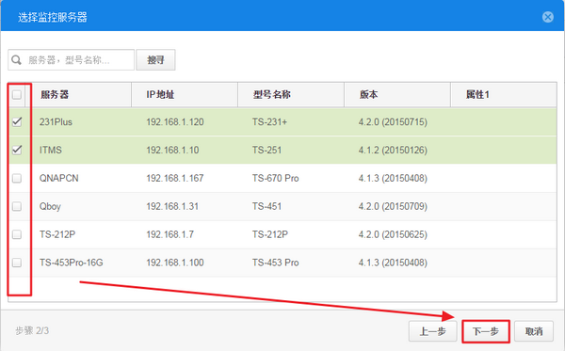This screenshot has height=351, width=565.
Task: Go back with 上一步 button
Action: click(x=433, y=331)
